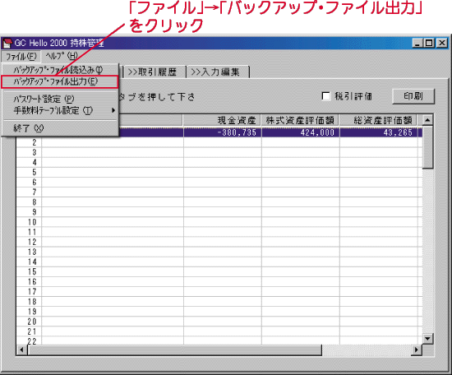
Task: Click vertical scrollbar down arrow
Action: point(427,339)
